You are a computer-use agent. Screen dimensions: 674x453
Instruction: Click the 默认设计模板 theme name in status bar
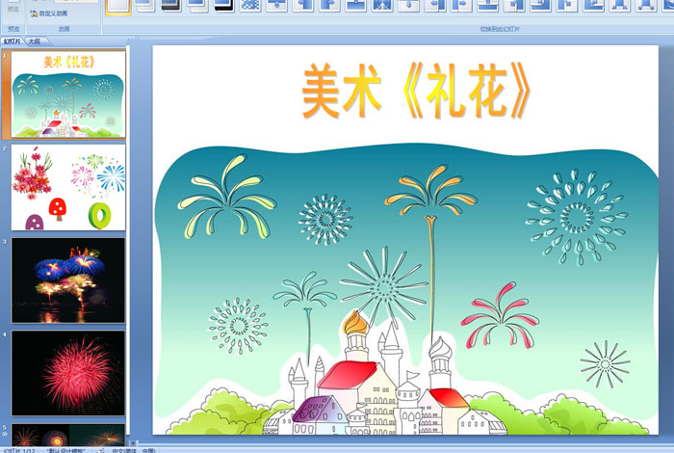pyautogui.click(x=66, y=450)
